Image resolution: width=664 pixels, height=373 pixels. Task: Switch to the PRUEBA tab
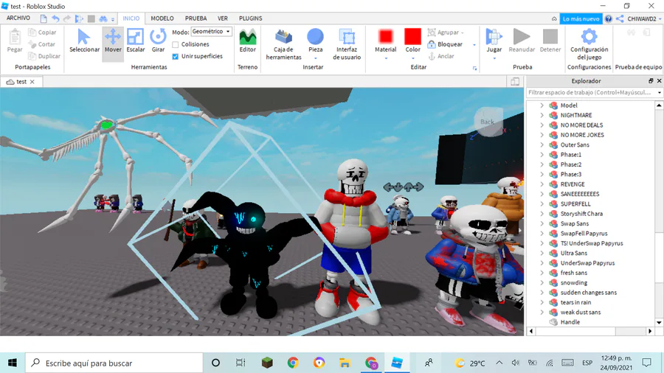tap(196, 18)
